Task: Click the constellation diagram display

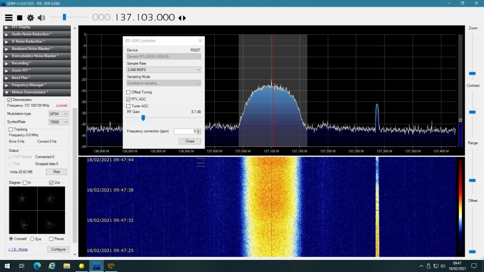Action: [37, 210]
